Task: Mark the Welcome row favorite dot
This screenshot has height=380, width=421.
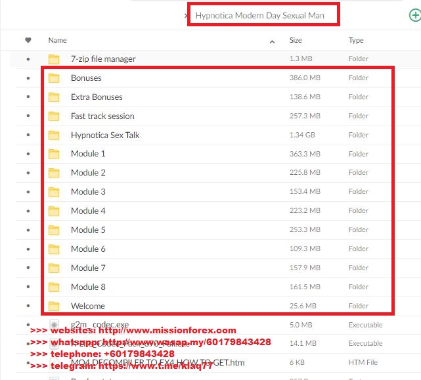Action: tap(28, 306)
